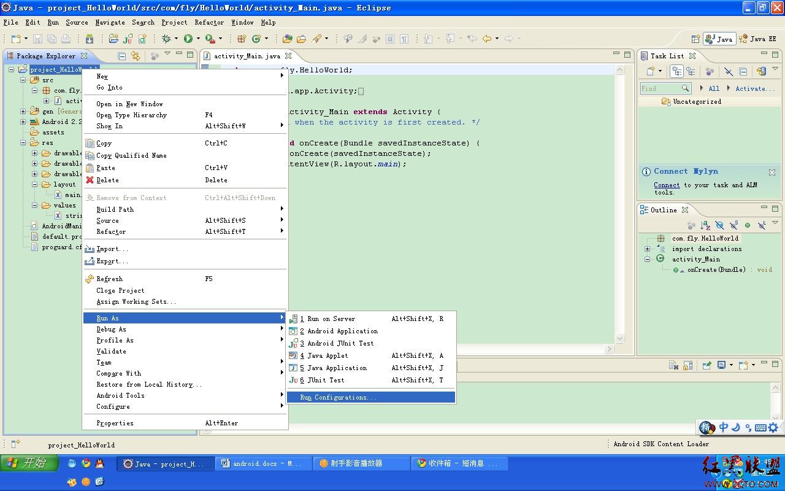Screen dimensions: 785x491
Task: Click the Java perspective button
Action: [719, 39]
